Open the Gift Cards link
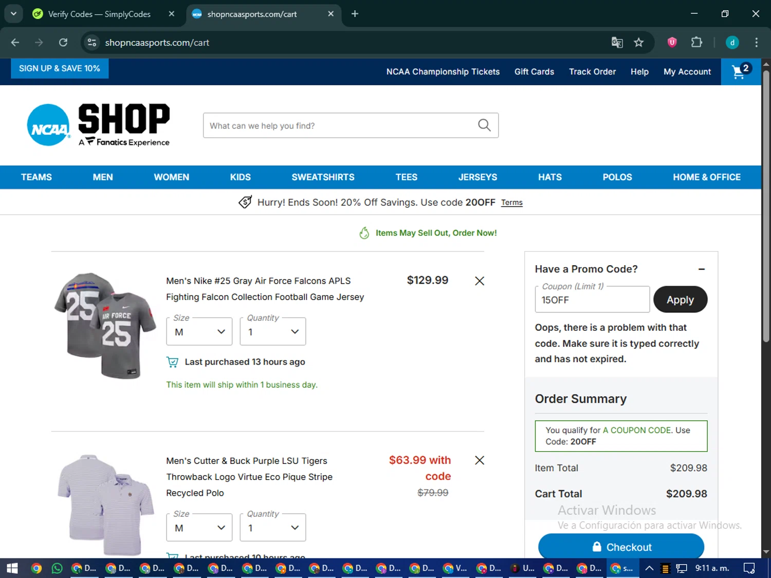Viewport: 771px width, 578px height. (534, 72)
